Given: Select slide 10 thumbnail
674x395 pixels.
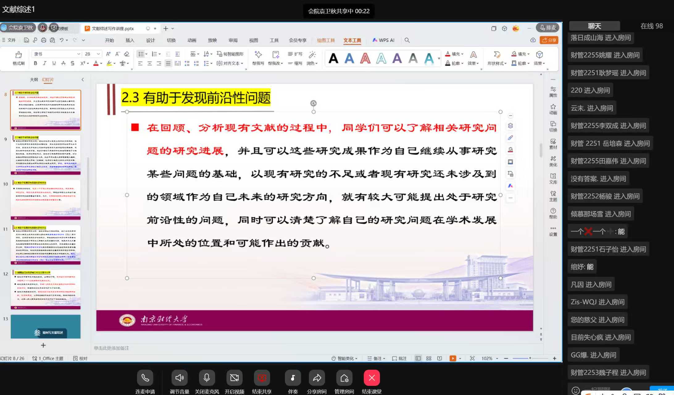Looking at the screenshot, I should (46, 199).
